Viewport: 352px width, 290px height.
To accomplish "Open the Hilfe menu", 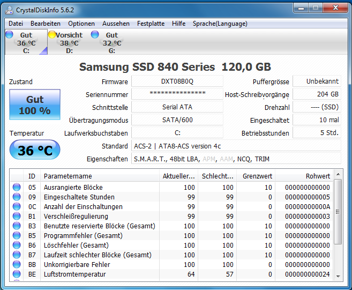I will click(179, 24).
